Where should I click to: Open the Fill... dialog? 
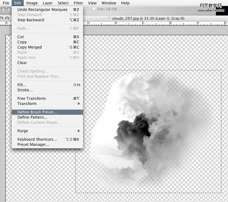click(x=47, y=85)
